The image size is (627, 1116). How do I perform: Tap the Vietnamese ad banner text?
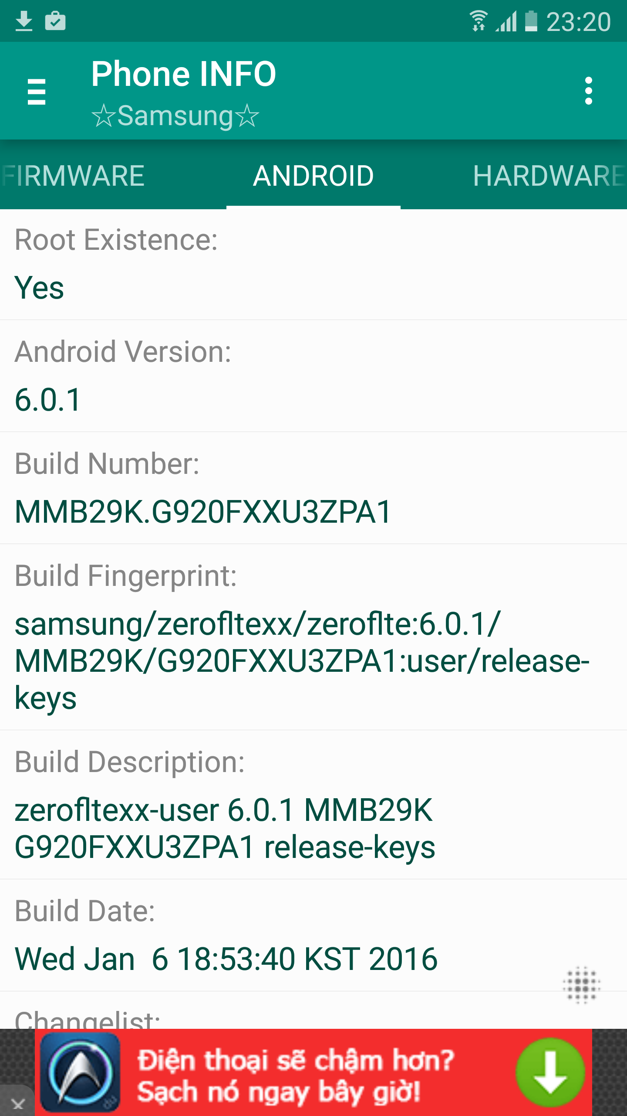(x=296, y=1075)
